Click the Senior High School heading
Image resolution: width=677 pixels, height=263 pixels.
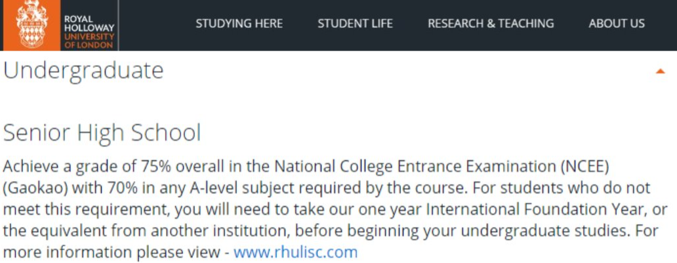coord(102,133)
